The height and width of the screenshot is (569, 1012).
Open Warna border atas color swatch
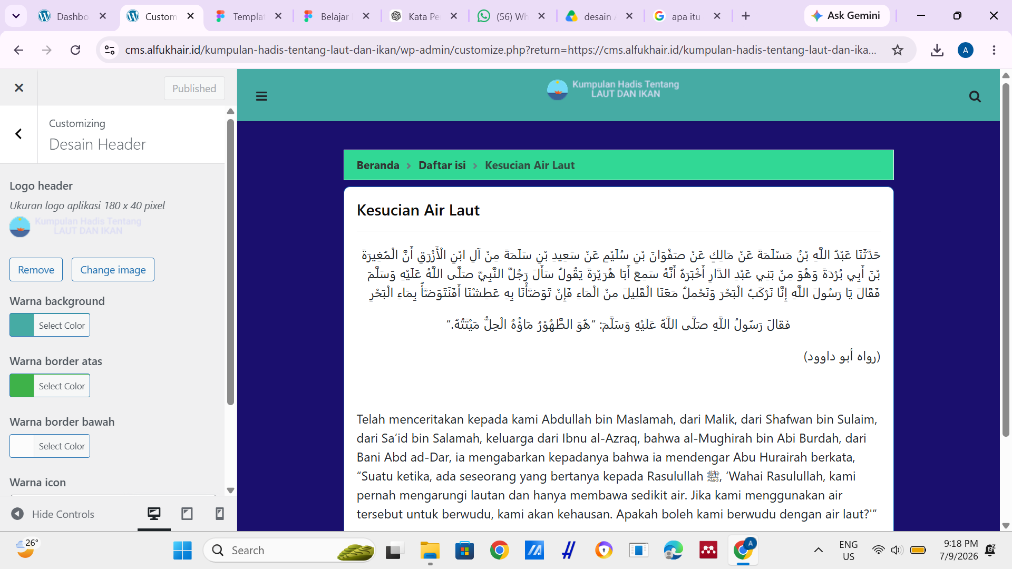[x=22, y=386]
